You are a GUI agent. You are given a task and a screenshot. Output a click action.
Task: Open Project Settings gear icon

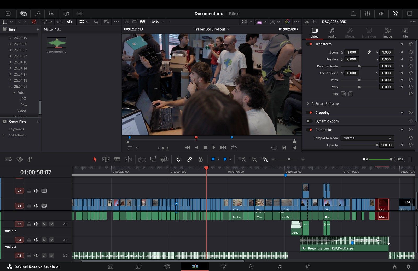tap(408, 267)
